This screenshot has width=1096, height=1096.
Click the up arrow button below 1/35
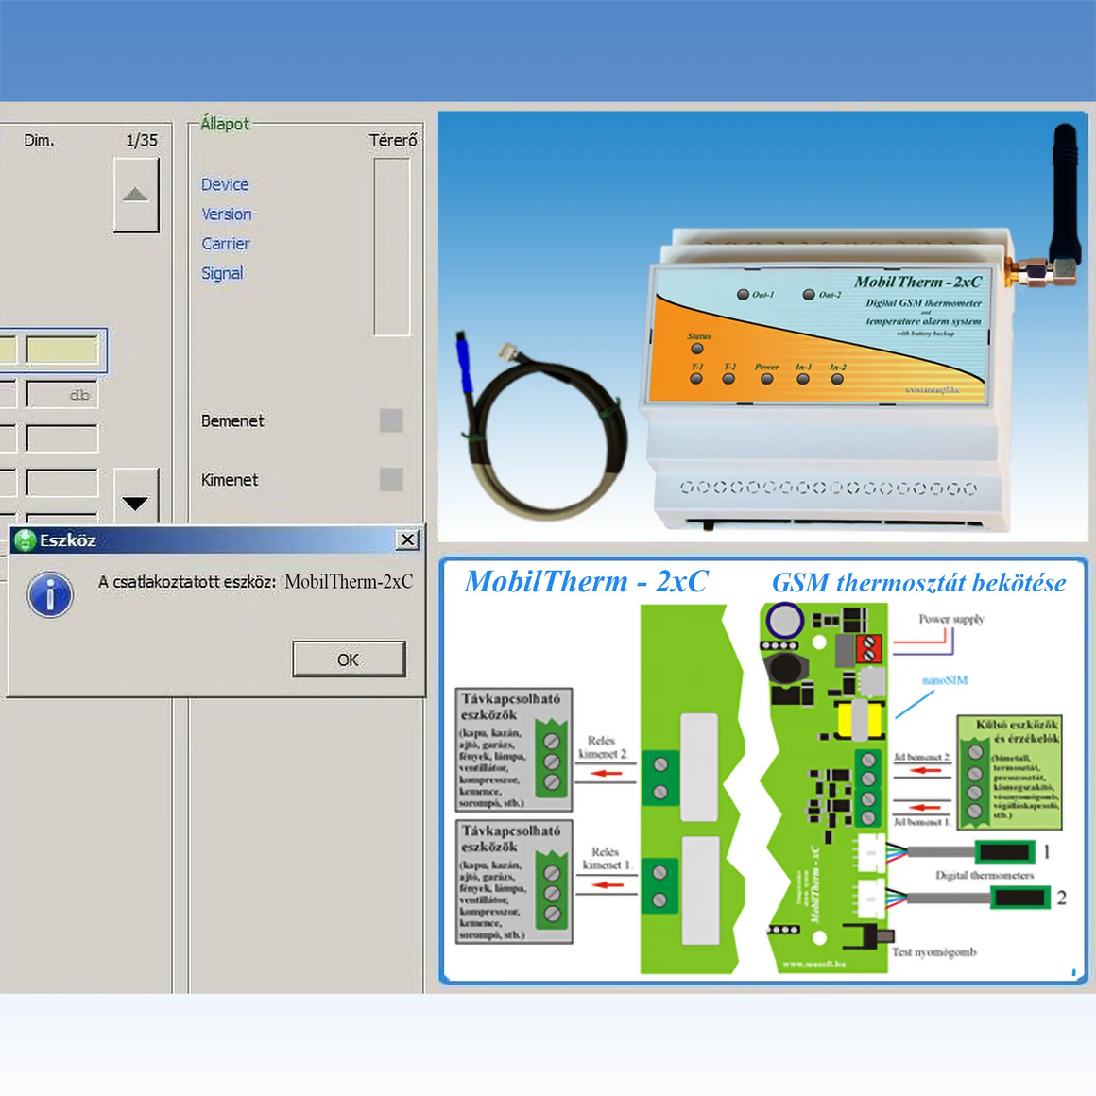coord(136,195)
